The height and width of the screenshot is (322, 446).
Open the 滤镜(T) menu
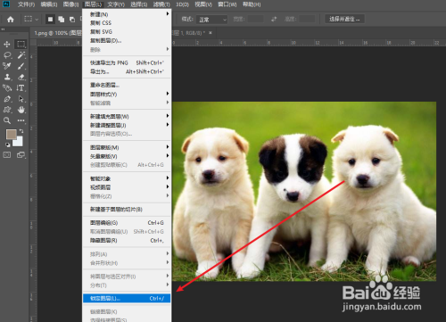tap(161, 4)
